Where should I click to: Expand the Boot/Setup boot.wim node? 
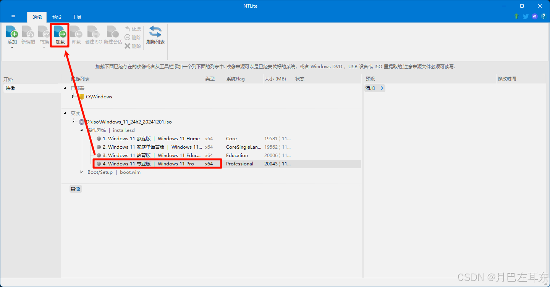[x=81, y=172]
